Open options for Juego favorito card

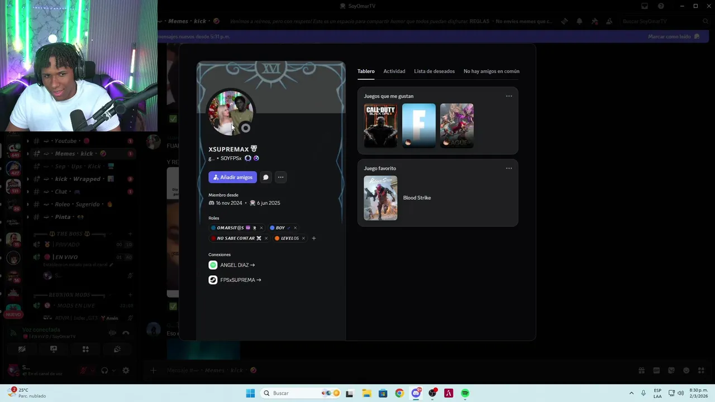509,168
